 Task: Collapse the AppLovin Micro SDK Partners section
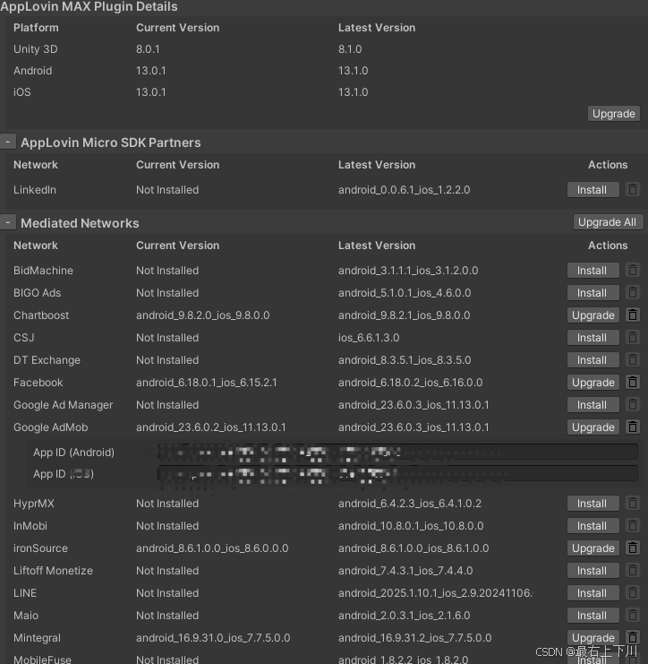pyautogui.click(x=8, y=142)
